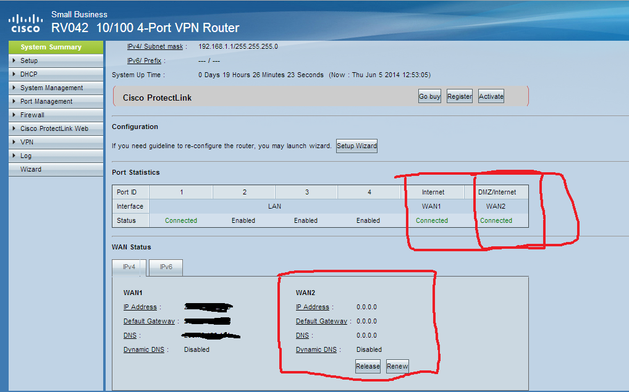Expand the Log menu arrow
This screenshot has height=392, width=629.
coord(14,156)
